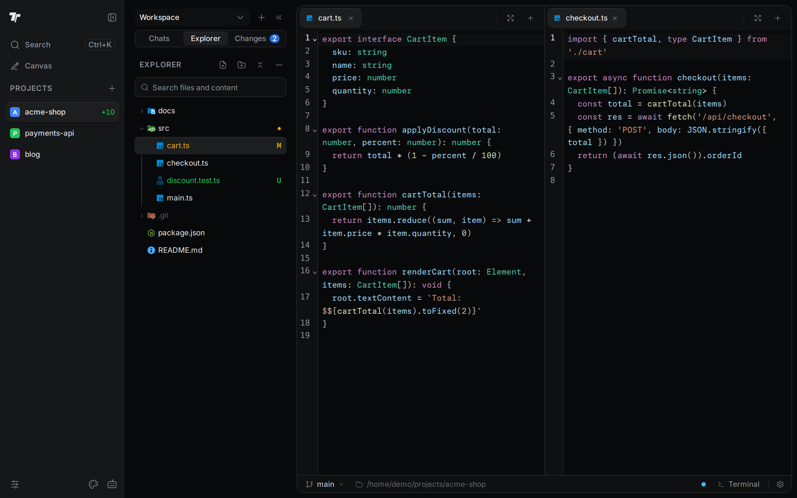This screenshot has height=498, width=797.
Task: Open the Workspace dropdown
Action: (192, 17)
